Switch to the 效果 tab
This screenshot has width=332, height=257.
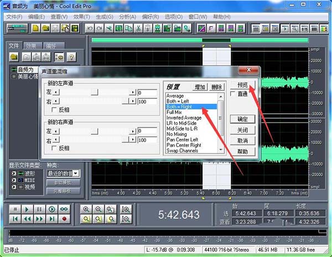(x=31, y=46)
